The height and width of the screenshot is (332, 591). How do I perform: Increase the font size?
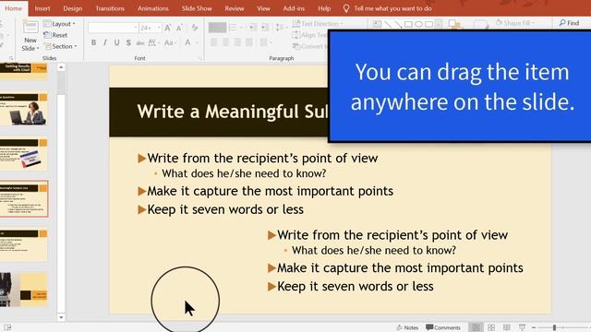coord(168,28)
